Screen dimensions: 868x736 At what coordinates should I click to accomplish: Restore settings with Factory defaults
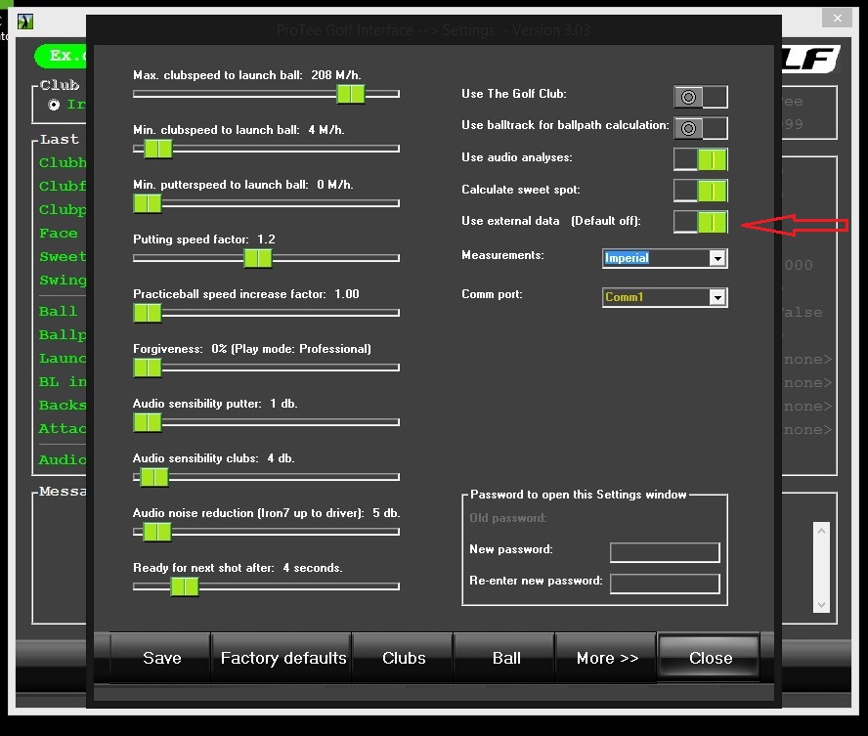[282, 658]
